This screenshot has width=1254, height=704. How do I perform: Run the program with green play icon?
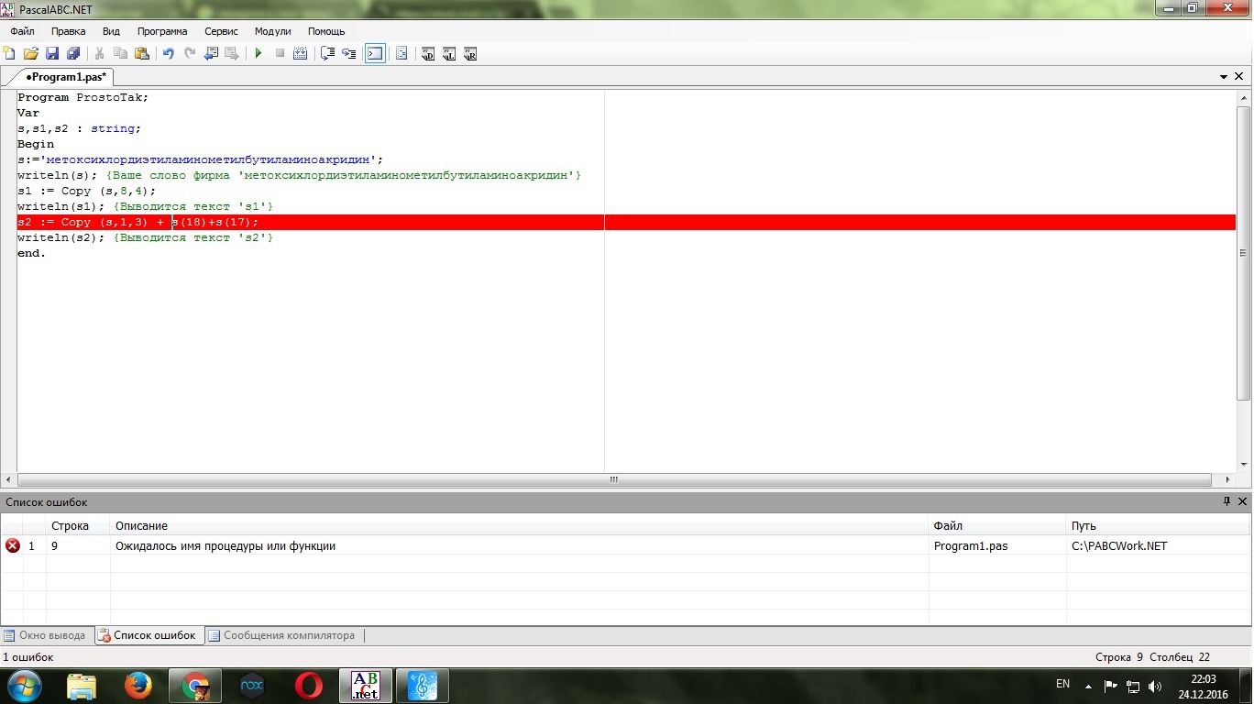point(258,54)
